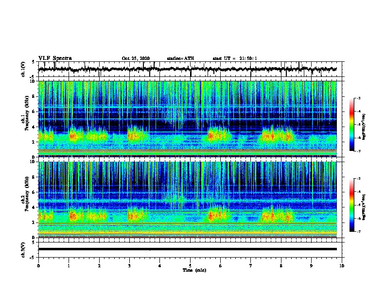The width and height of the screenshot is (385, 298).
Task: Click the 'ch.1(V)' waveform axis label
Action: 23,69
